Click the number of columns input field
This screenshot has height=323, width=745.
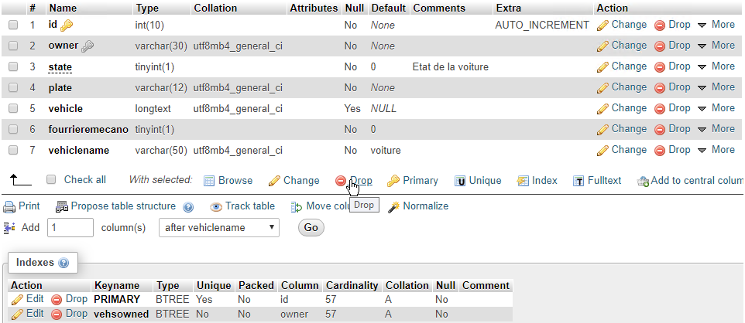tap(70, 228)
